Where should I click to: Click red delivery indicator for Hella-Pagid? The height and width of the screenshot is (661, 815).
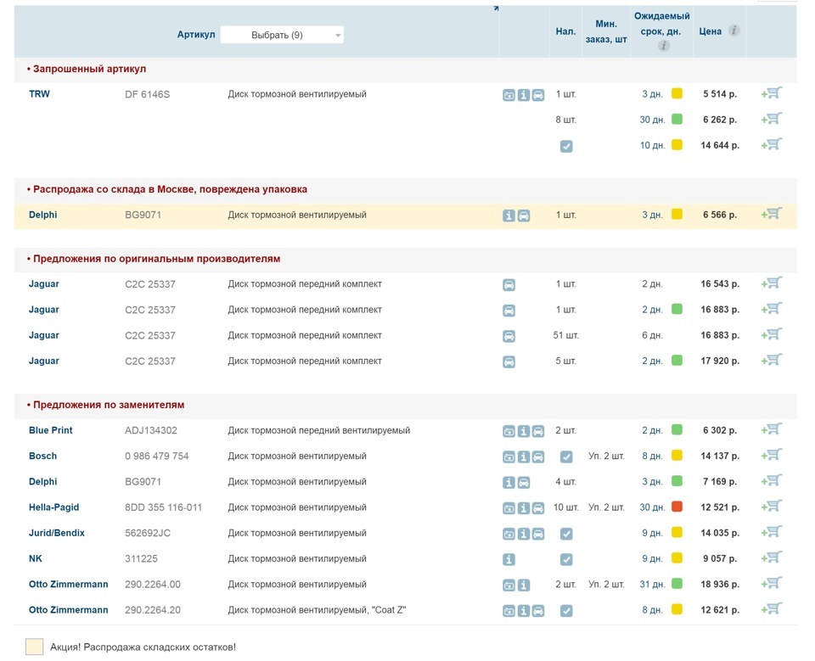(677, 506)
